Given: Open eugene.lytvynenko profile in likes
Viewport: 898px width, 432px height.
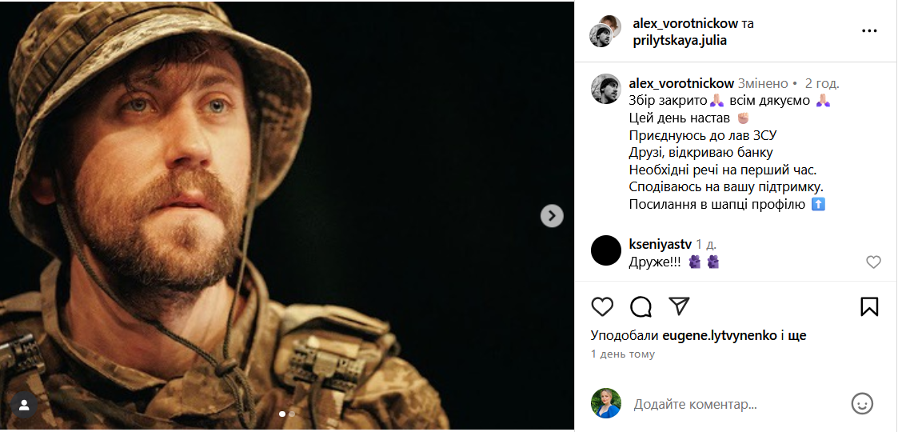Looking at the screenshot, I should click(720, 336).
